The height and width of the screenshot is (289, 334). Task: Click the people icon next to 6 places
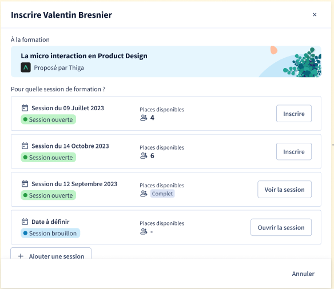tap(144, 156)
